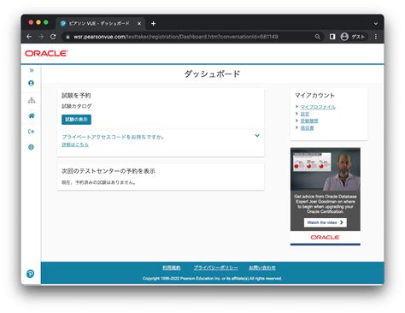
Task: Open the ゲスト profile button
Action: click(353, 37)
